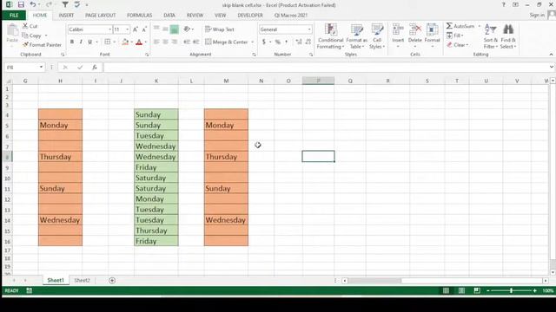Image resolution: width=556 pixels, height=312 pixels.
Task: Toggle Bold formatting
Action: click(72, 42)
